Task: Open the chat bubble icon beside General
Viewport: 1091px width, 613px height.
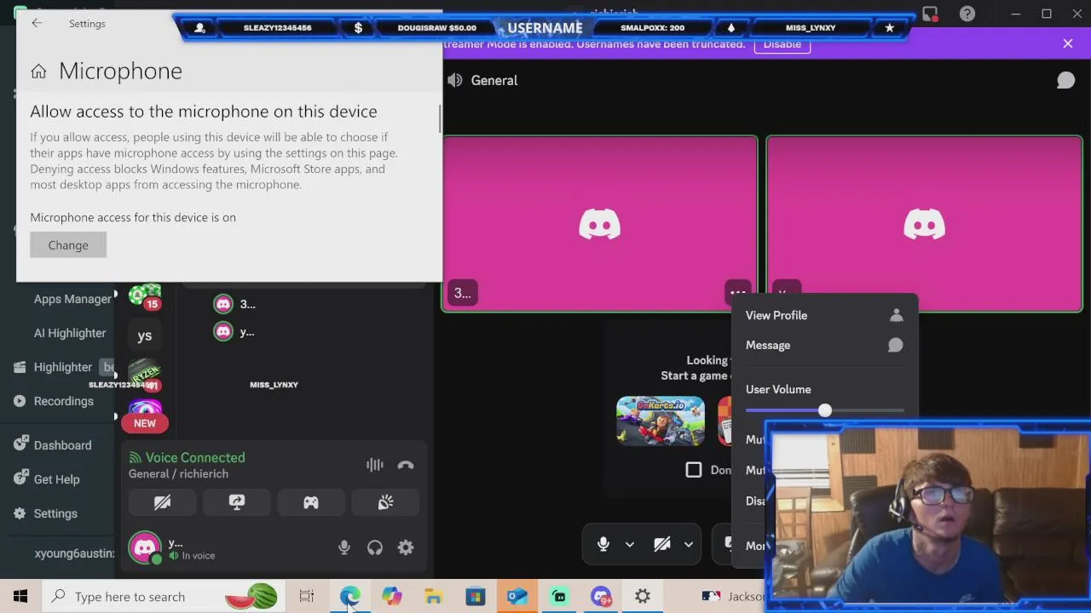Action: click(x=1065, y=80)
